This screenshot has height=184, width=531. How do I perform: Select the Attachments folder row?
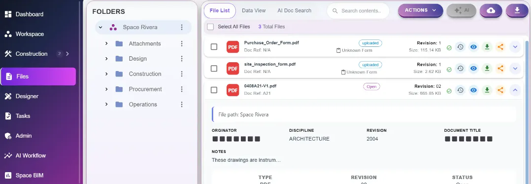coord(145,43)
